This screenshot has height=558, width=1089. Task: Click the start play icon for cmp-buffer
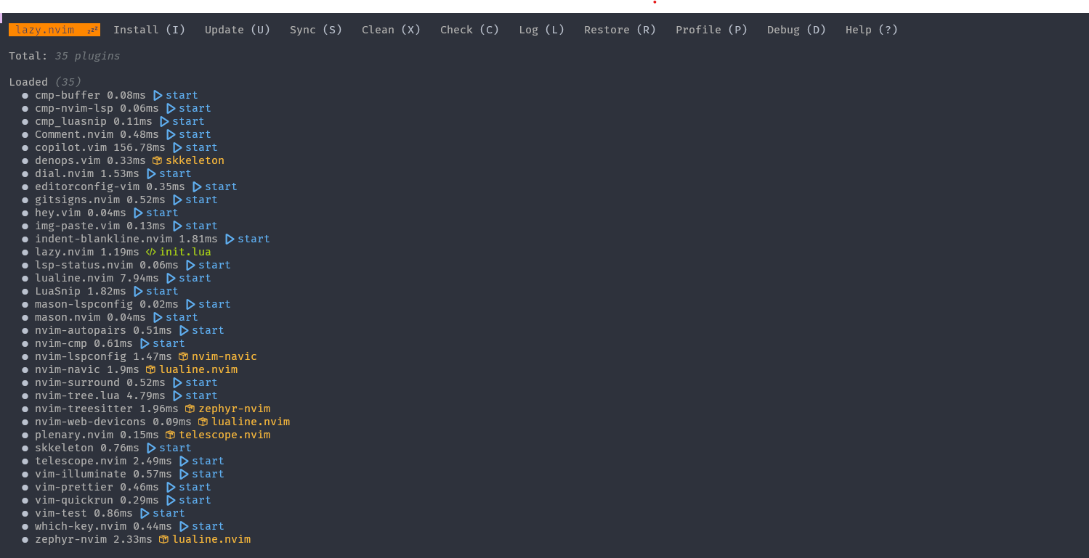point(158,95)
